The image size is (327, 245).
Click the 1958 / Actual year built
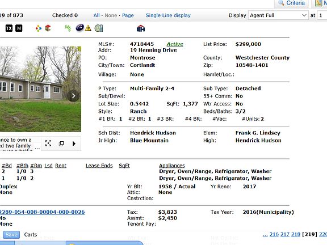(177, 187)
